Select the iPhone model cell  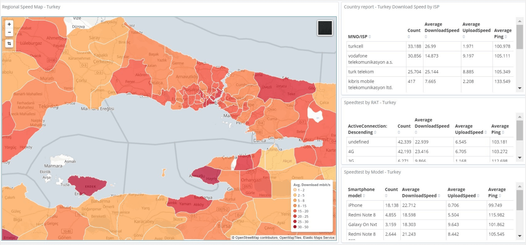click(x=365, y=205)
